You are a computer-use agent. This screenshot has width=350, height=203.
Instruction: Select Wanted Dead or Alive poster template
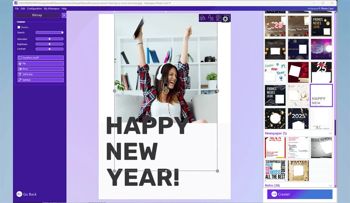coord(298,171)
